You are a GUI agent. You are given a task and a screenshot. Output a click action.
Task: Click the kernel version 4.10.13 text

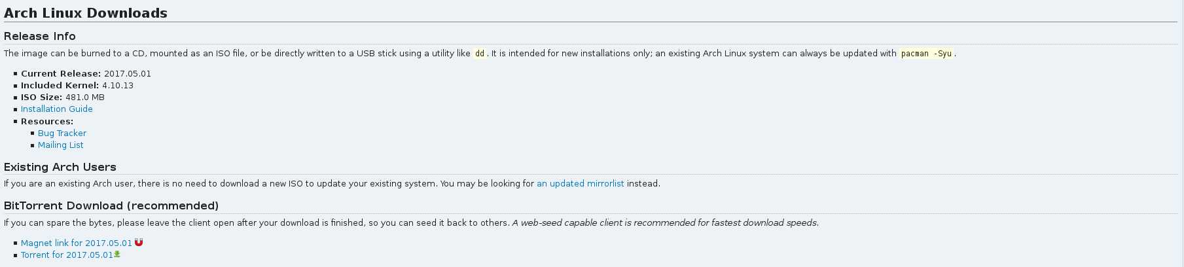tap(118, 86)
